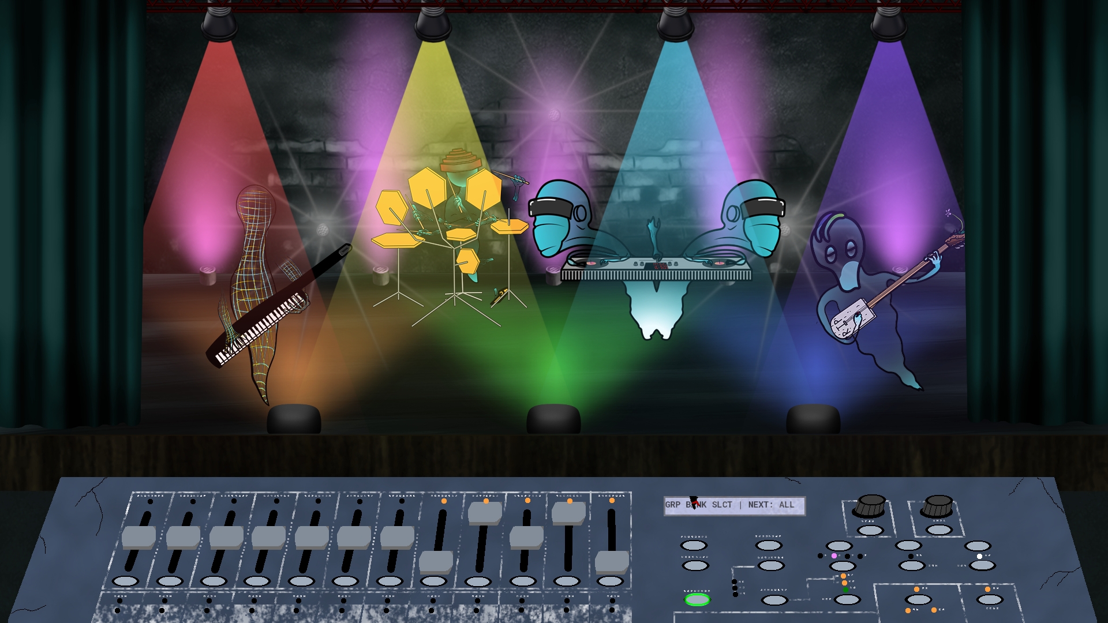
Task: Turn the left black rotary knob
Action: 871,505
